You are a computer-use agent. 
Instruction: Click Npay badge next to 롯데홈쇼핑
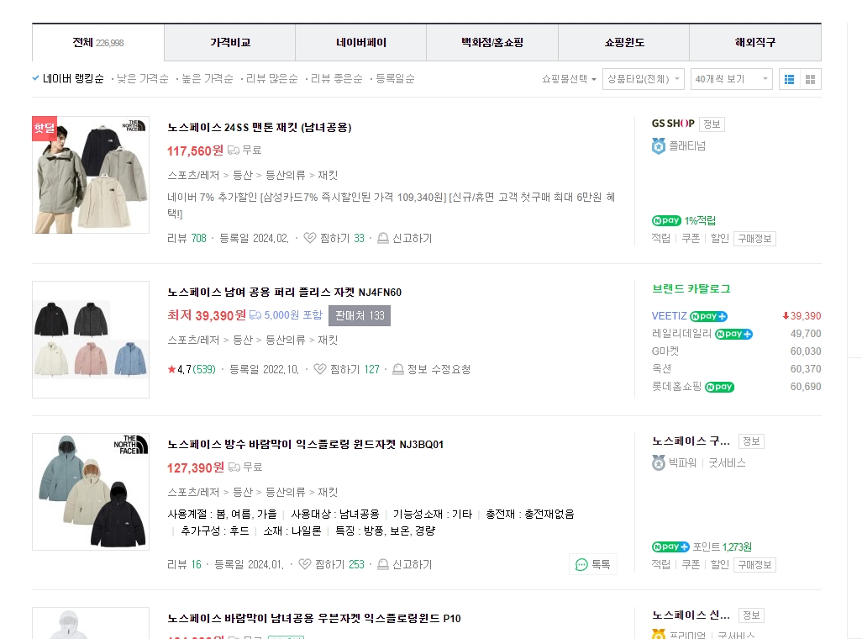pos(720,387)
